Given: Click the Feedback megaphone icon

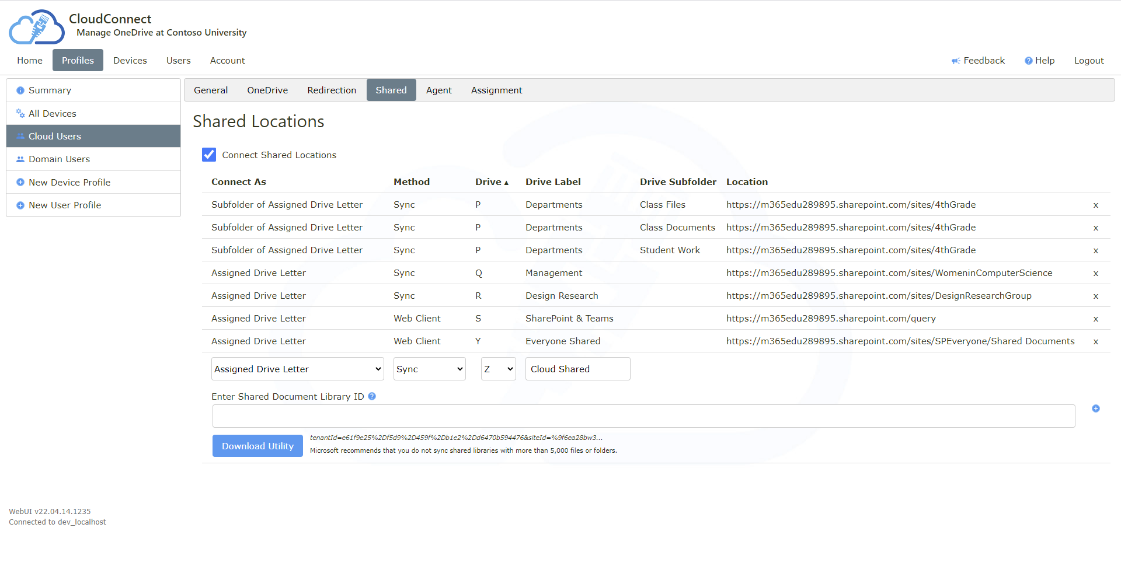Looking at the screenshot, I should tap(955, 61).
